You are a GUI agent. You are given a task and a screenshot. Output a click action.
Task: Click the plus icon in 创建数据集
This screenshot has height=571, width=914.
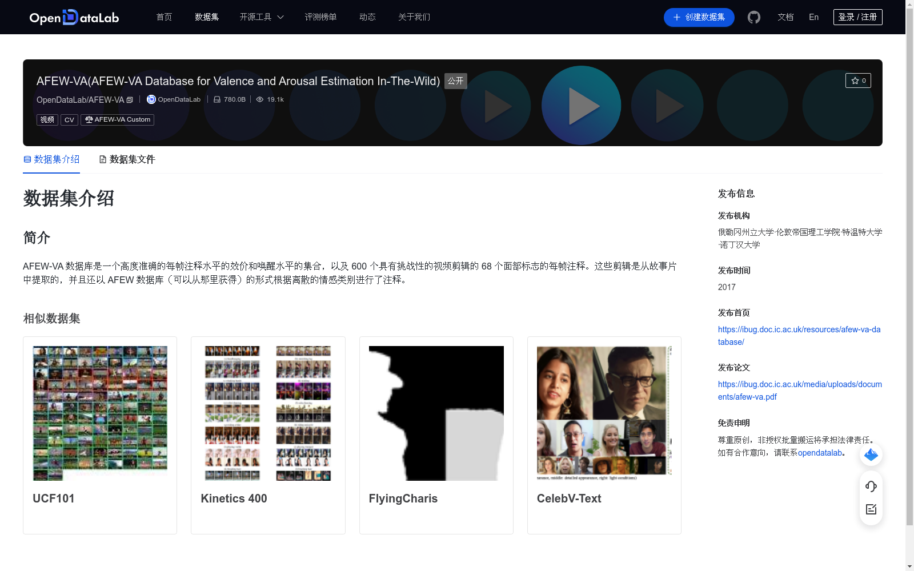[677, 17]
